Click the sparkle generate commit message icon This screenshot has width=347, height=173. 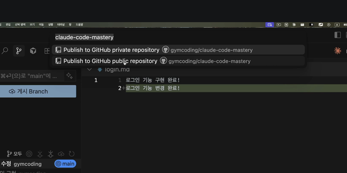point(70,76)
